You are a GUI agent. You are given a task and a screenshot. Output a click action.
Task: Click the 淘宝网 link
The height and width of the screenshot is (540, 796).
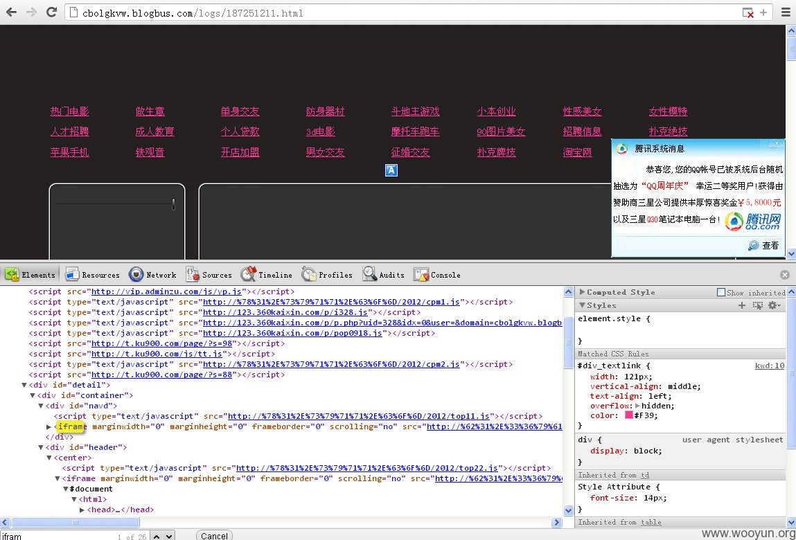(577, 152)
